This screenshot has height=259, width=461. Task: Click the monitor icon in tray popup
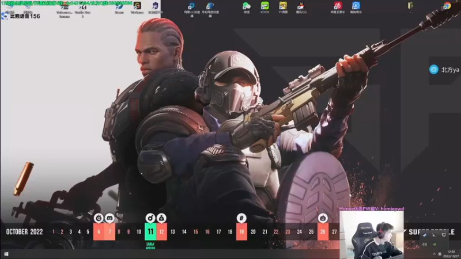point(444,235)
